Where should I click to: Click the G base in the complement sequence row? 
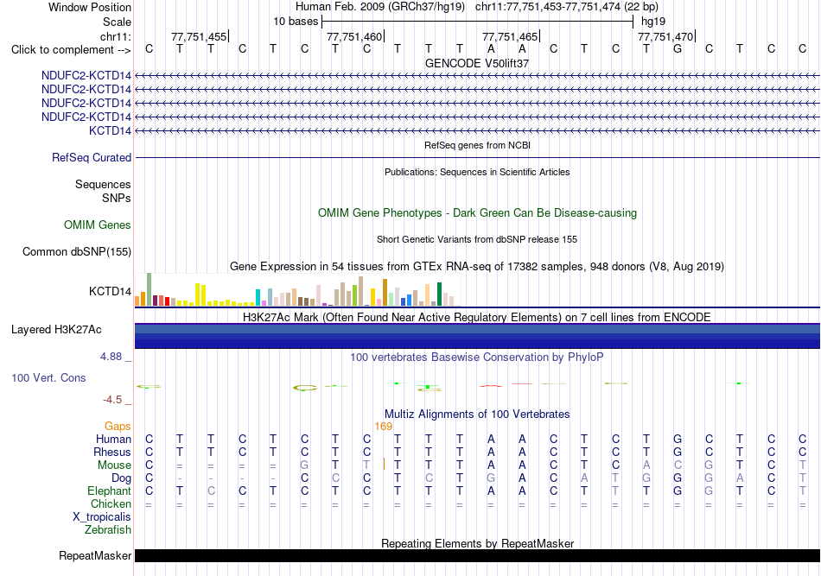coord(678,49)
